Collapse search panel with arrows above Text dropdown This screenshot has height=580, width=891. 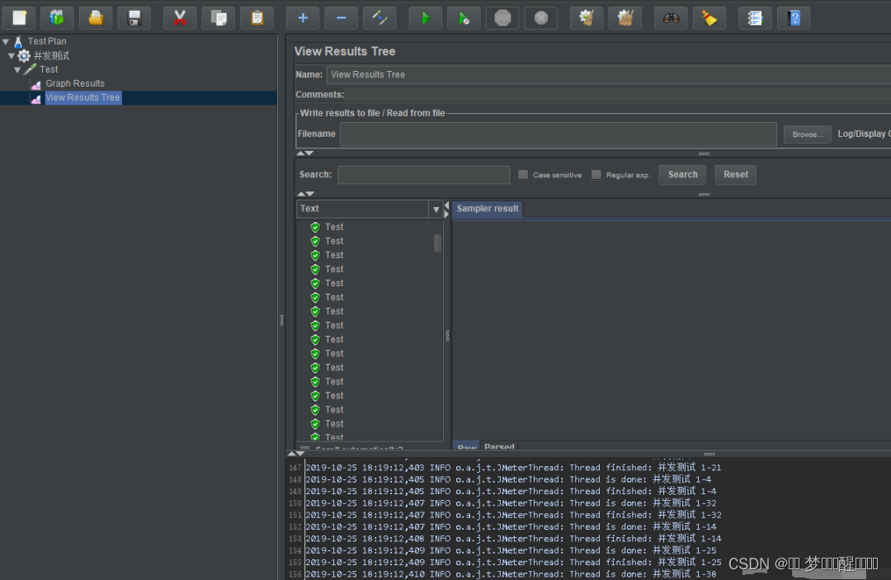[305, 194]
